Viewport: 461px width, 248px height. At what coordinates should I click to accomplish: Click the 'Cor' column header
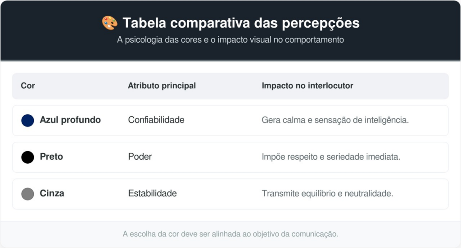coord(28,86)
